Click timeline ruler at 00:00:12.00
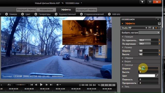This screenshot has height=93, width=165. coord(45,89)
